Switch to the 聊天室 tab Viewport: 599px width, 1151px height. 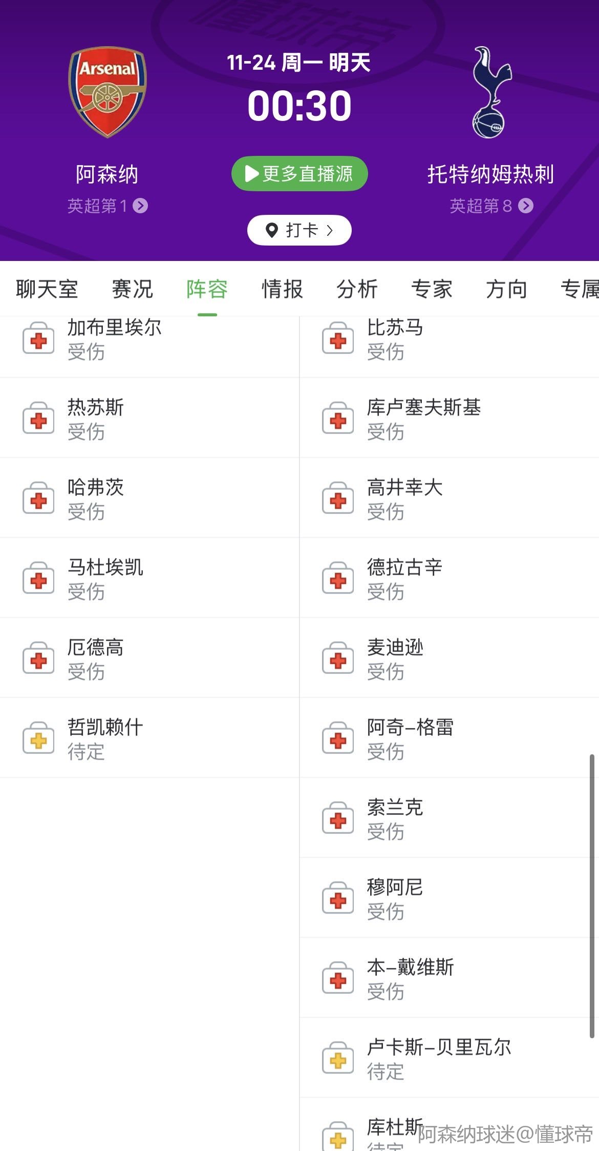pos(47,289)
